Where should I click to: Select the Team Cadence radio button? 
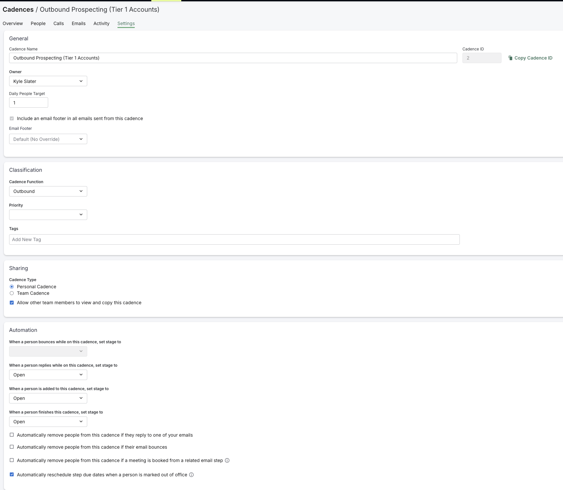[12, 293]
